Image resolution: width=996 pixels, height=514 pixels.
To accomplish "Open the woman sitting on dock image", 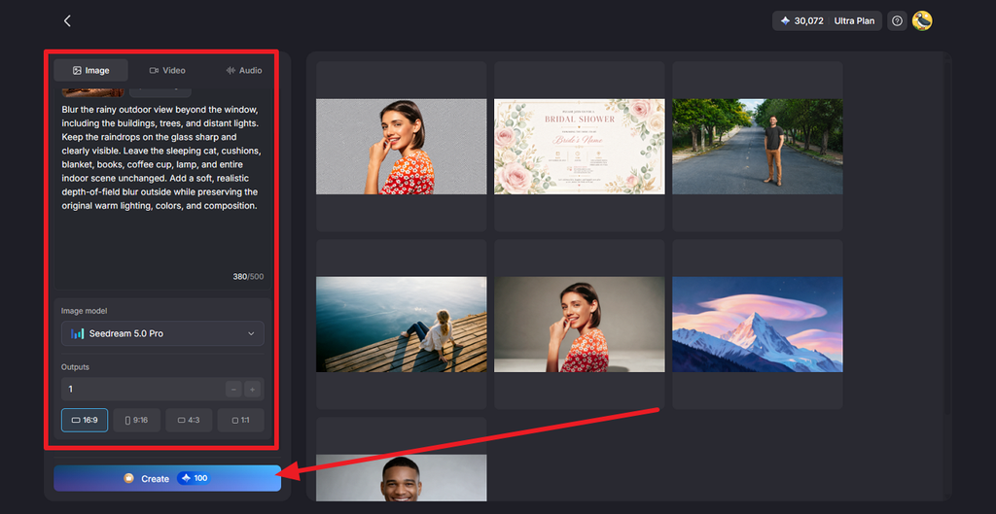I will (402, 325).
